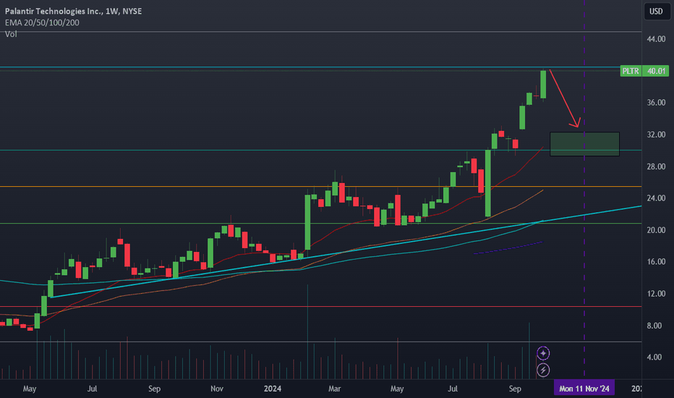674x398 pixels.
Task: Click the 2024 label on time axis
Action: point(273,389)
